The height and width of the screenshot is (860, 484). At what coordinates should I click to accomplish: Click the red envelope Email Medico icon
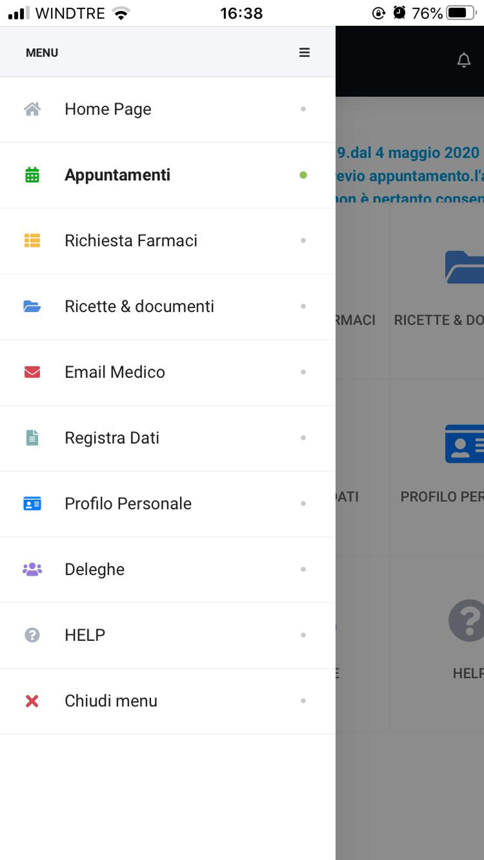(x=32, y=372)
